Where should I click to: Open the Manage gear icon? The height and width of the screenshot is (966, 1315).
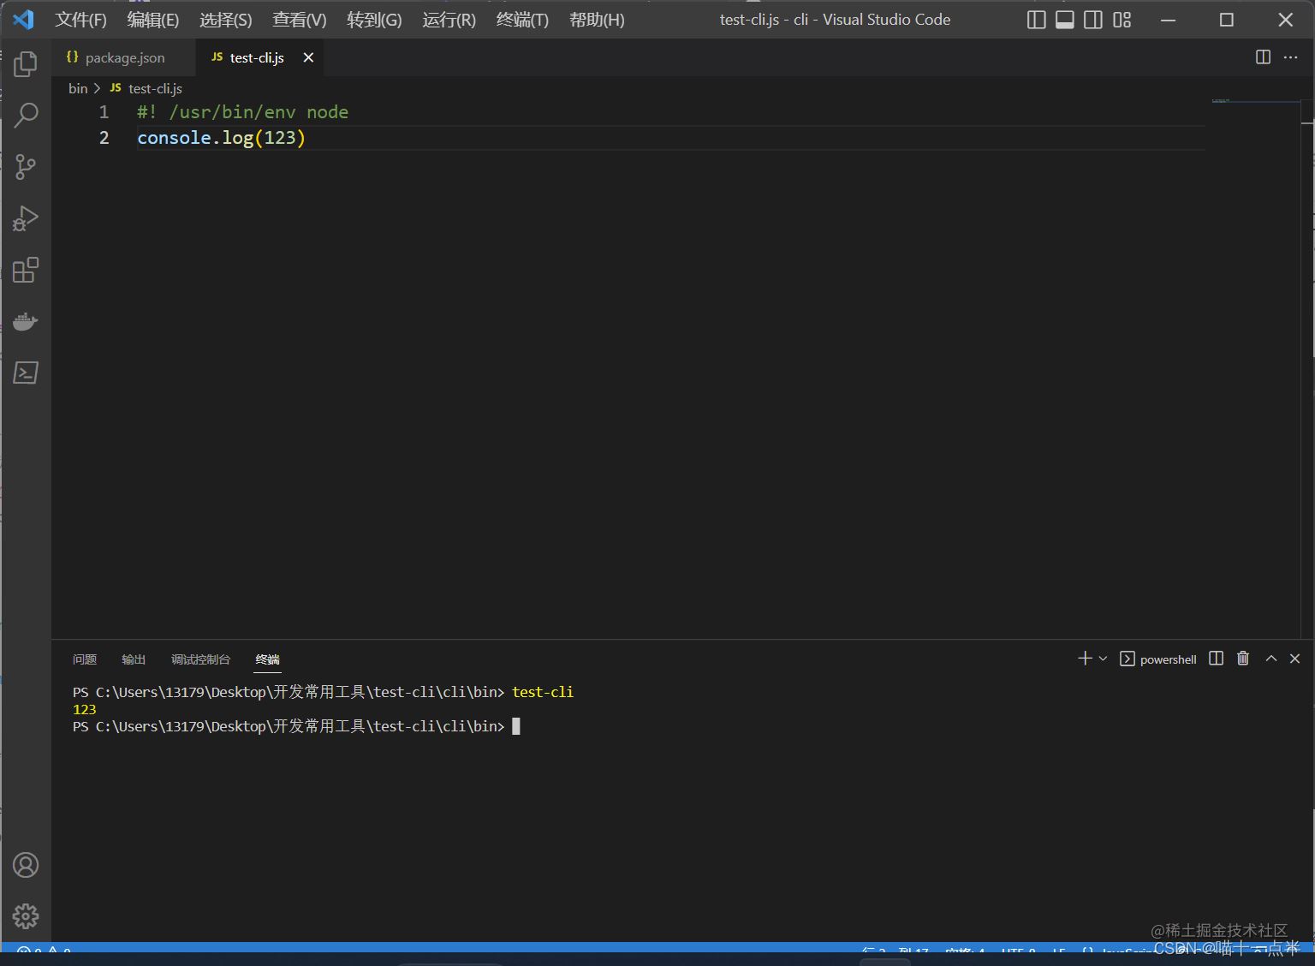pos(26,916)
